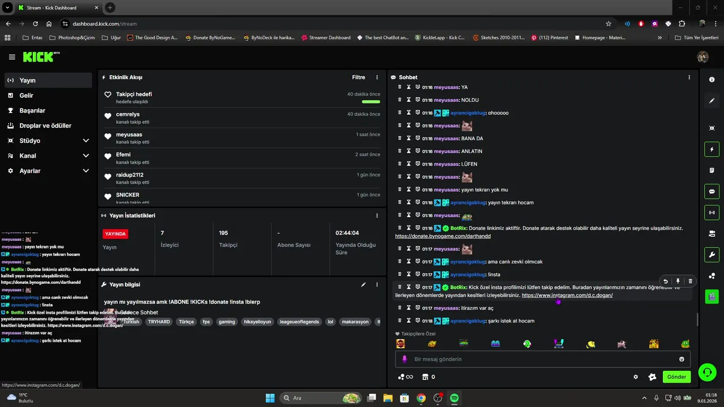This screenshot has width=724, height=407.
Task: Expand the Kanal menu
Action: tap(48, 155)
